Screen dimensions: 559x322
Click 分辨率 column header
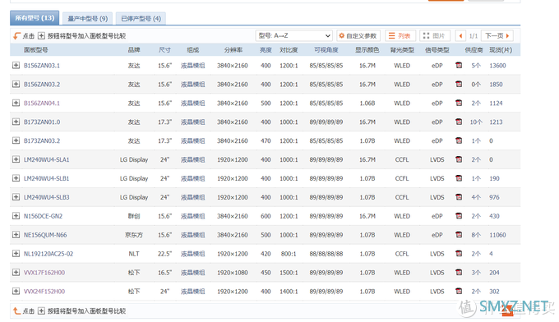tap(233, 50)
